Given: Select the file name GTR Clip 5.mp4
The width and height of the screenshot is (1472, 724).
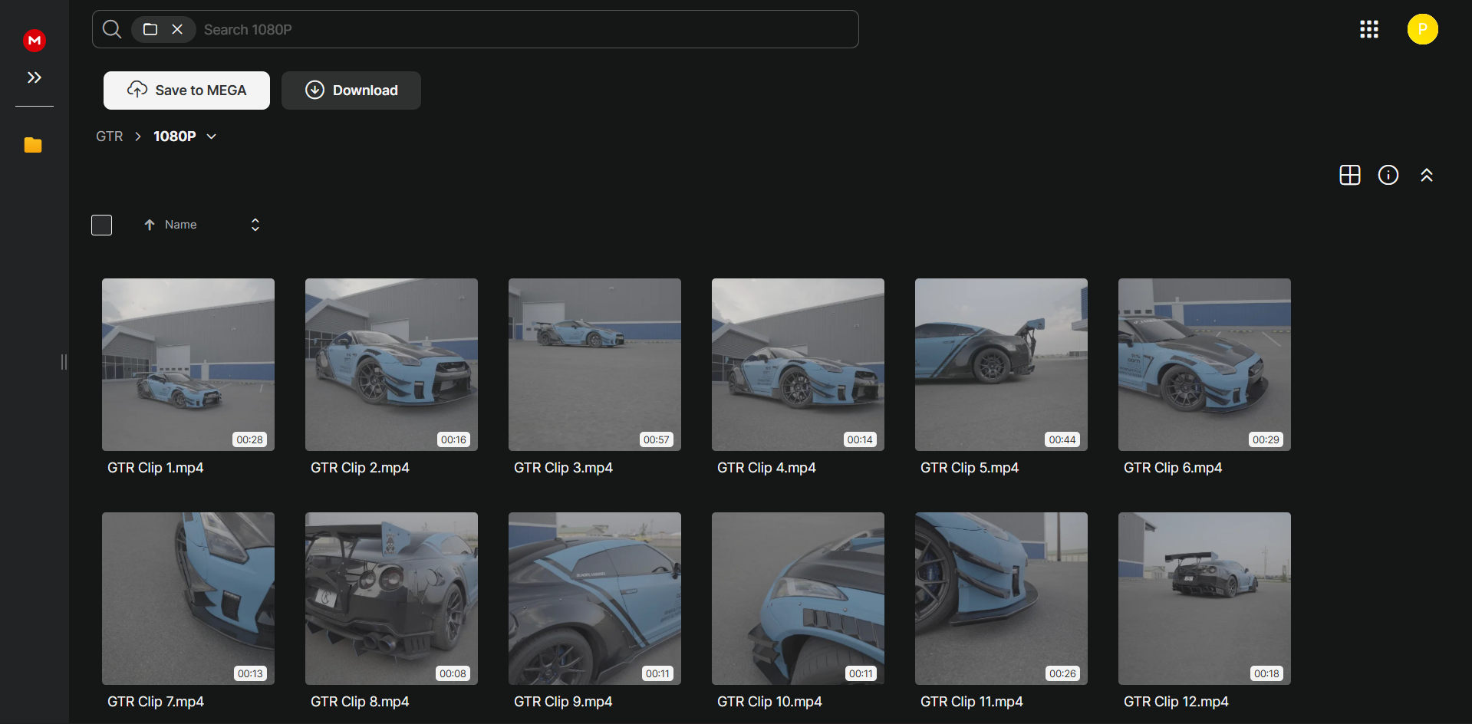Looking at the screenshot, I should point(970,468).
